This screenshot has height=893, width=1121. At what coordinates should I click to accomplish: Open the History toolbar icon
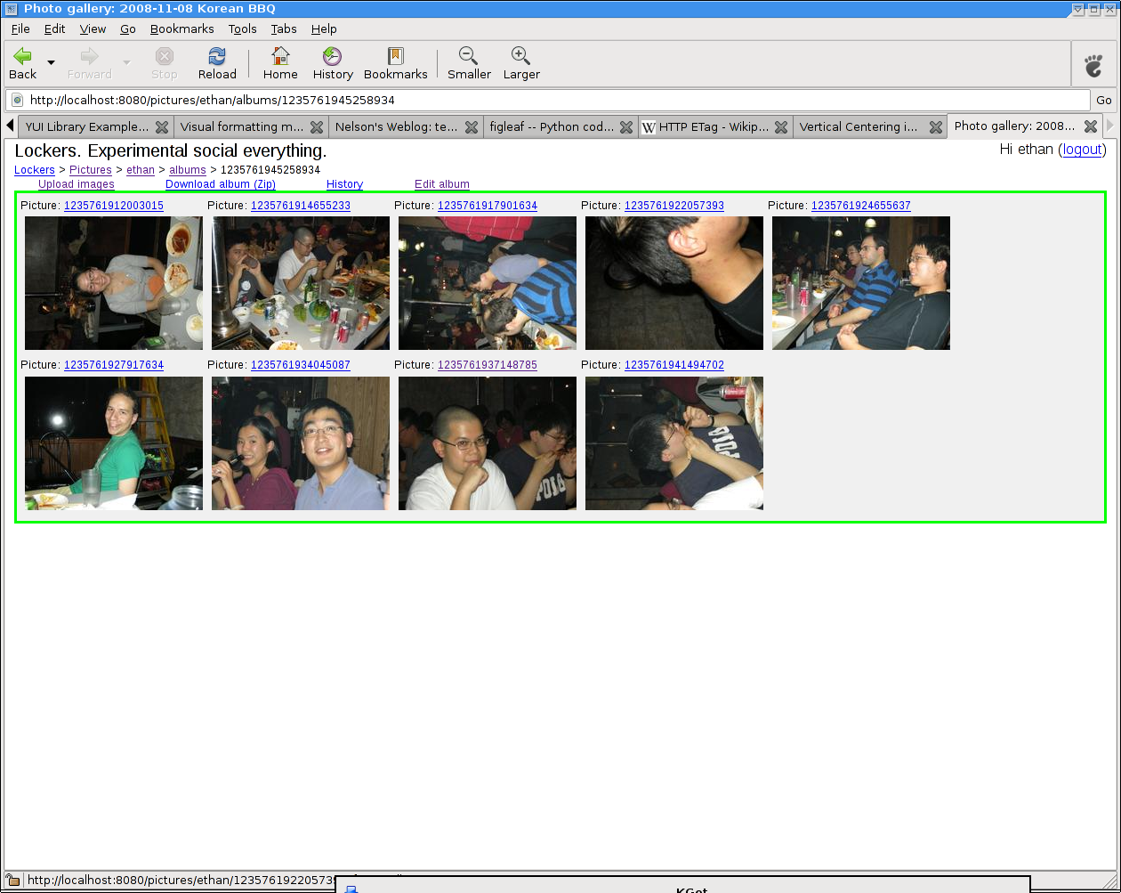coord(333,63)
